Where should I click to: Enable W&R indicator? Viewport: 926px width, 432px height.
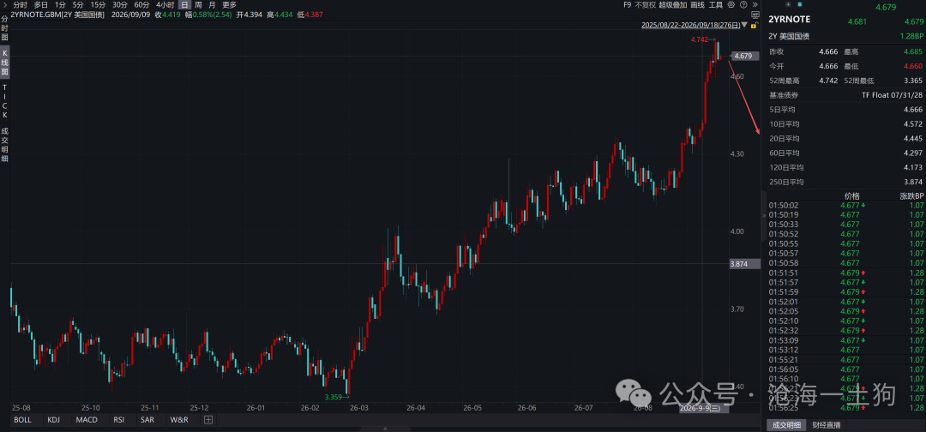coord(179,420)
